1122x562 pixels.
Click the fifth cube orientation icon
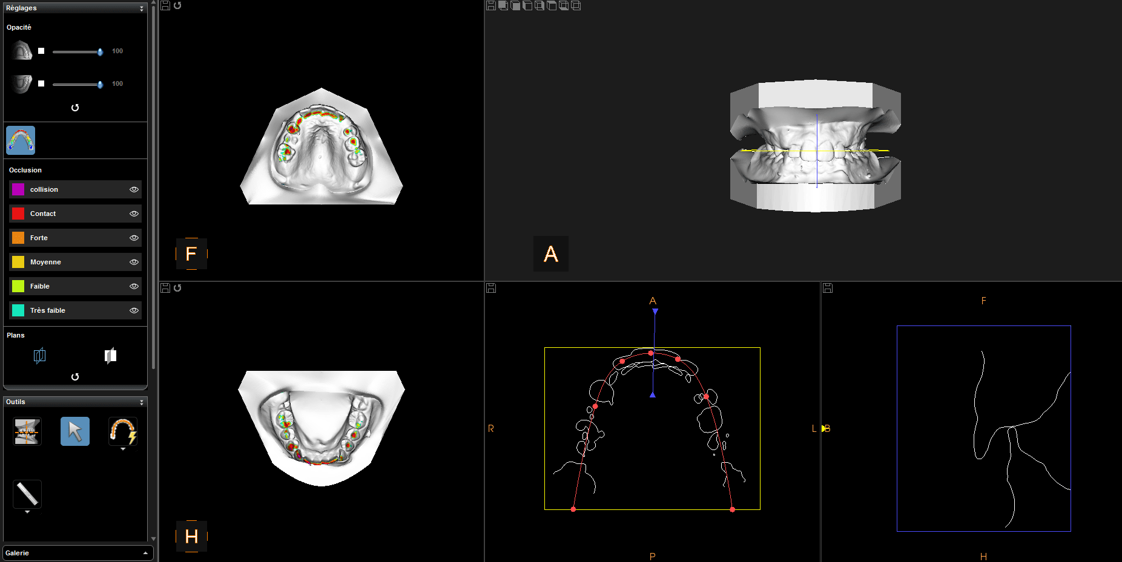coord(552,5)
